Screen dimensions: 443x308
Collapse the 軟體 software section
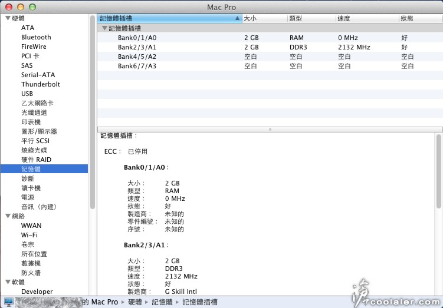pyautogui.click(x=7, y=282)
